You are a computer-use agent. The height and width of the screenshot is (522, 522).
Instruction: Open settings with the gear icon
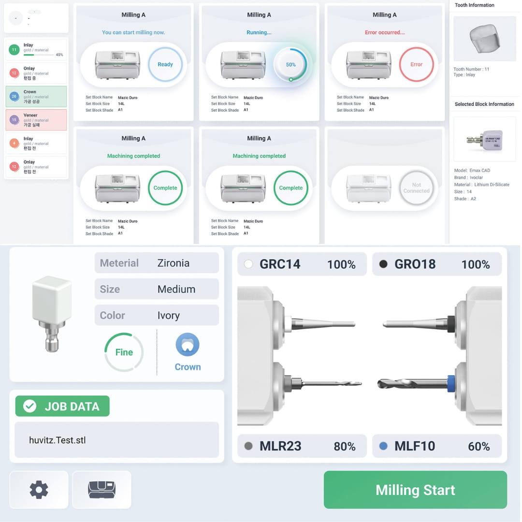point(39,489)
